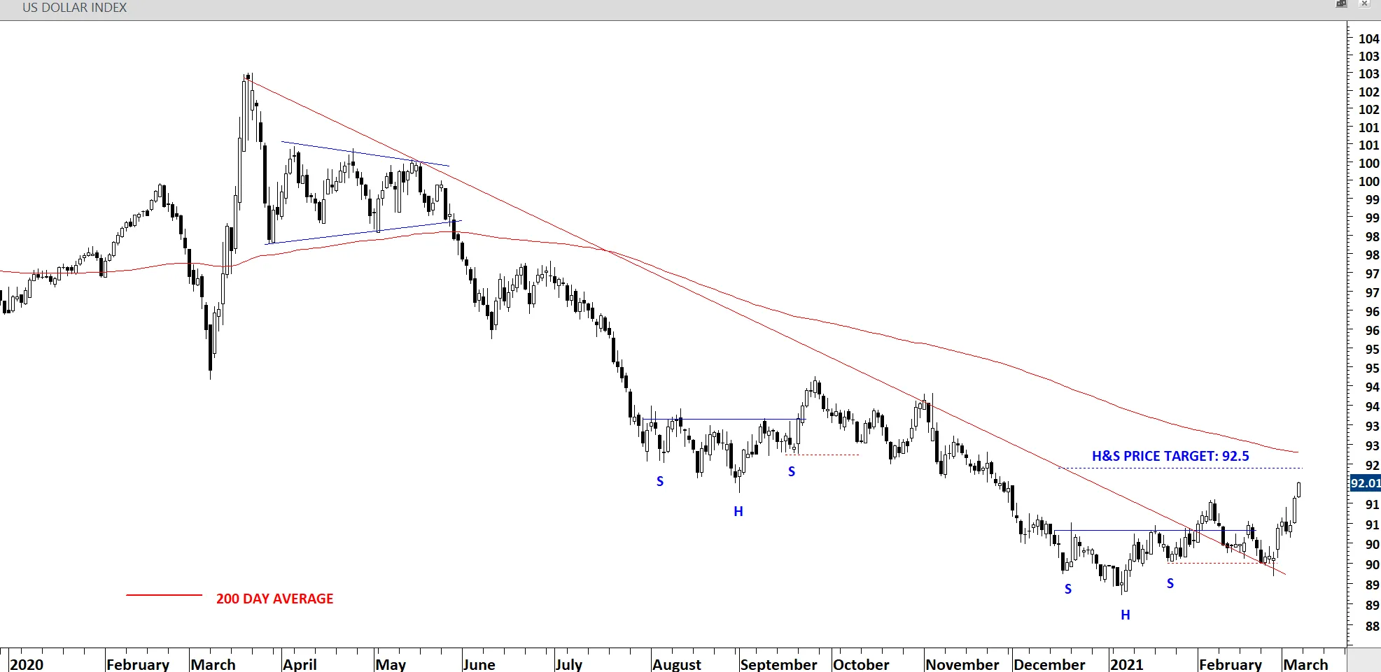Click the July date axis label
The height and width of the screenshot is (672, 1381).
(x=568, y=664)
